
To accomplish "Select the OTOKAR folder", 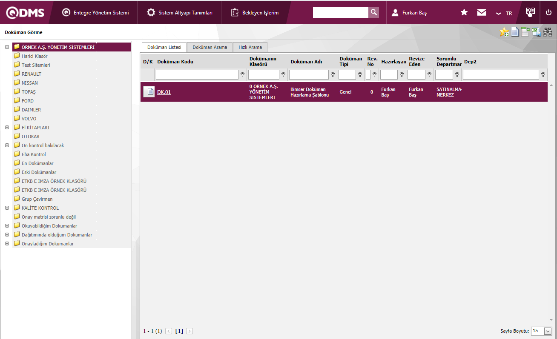I will click(31, 137).
